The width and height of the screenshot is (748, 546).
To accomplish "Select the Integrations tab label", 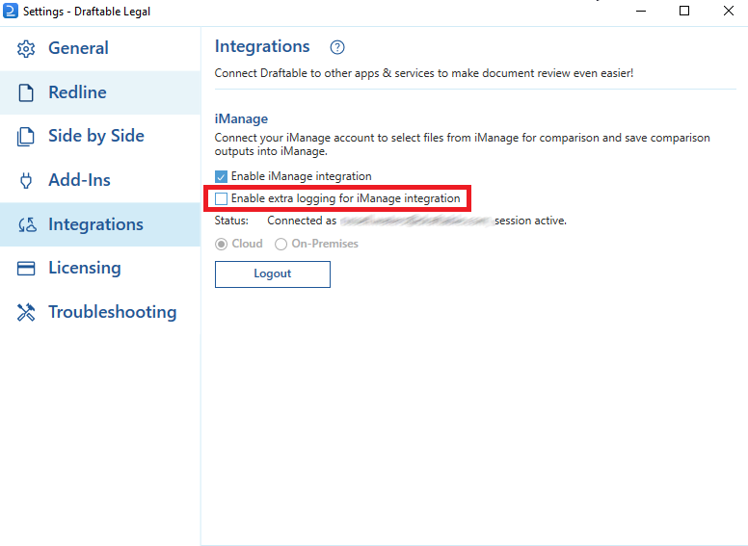I will (95, 224).
